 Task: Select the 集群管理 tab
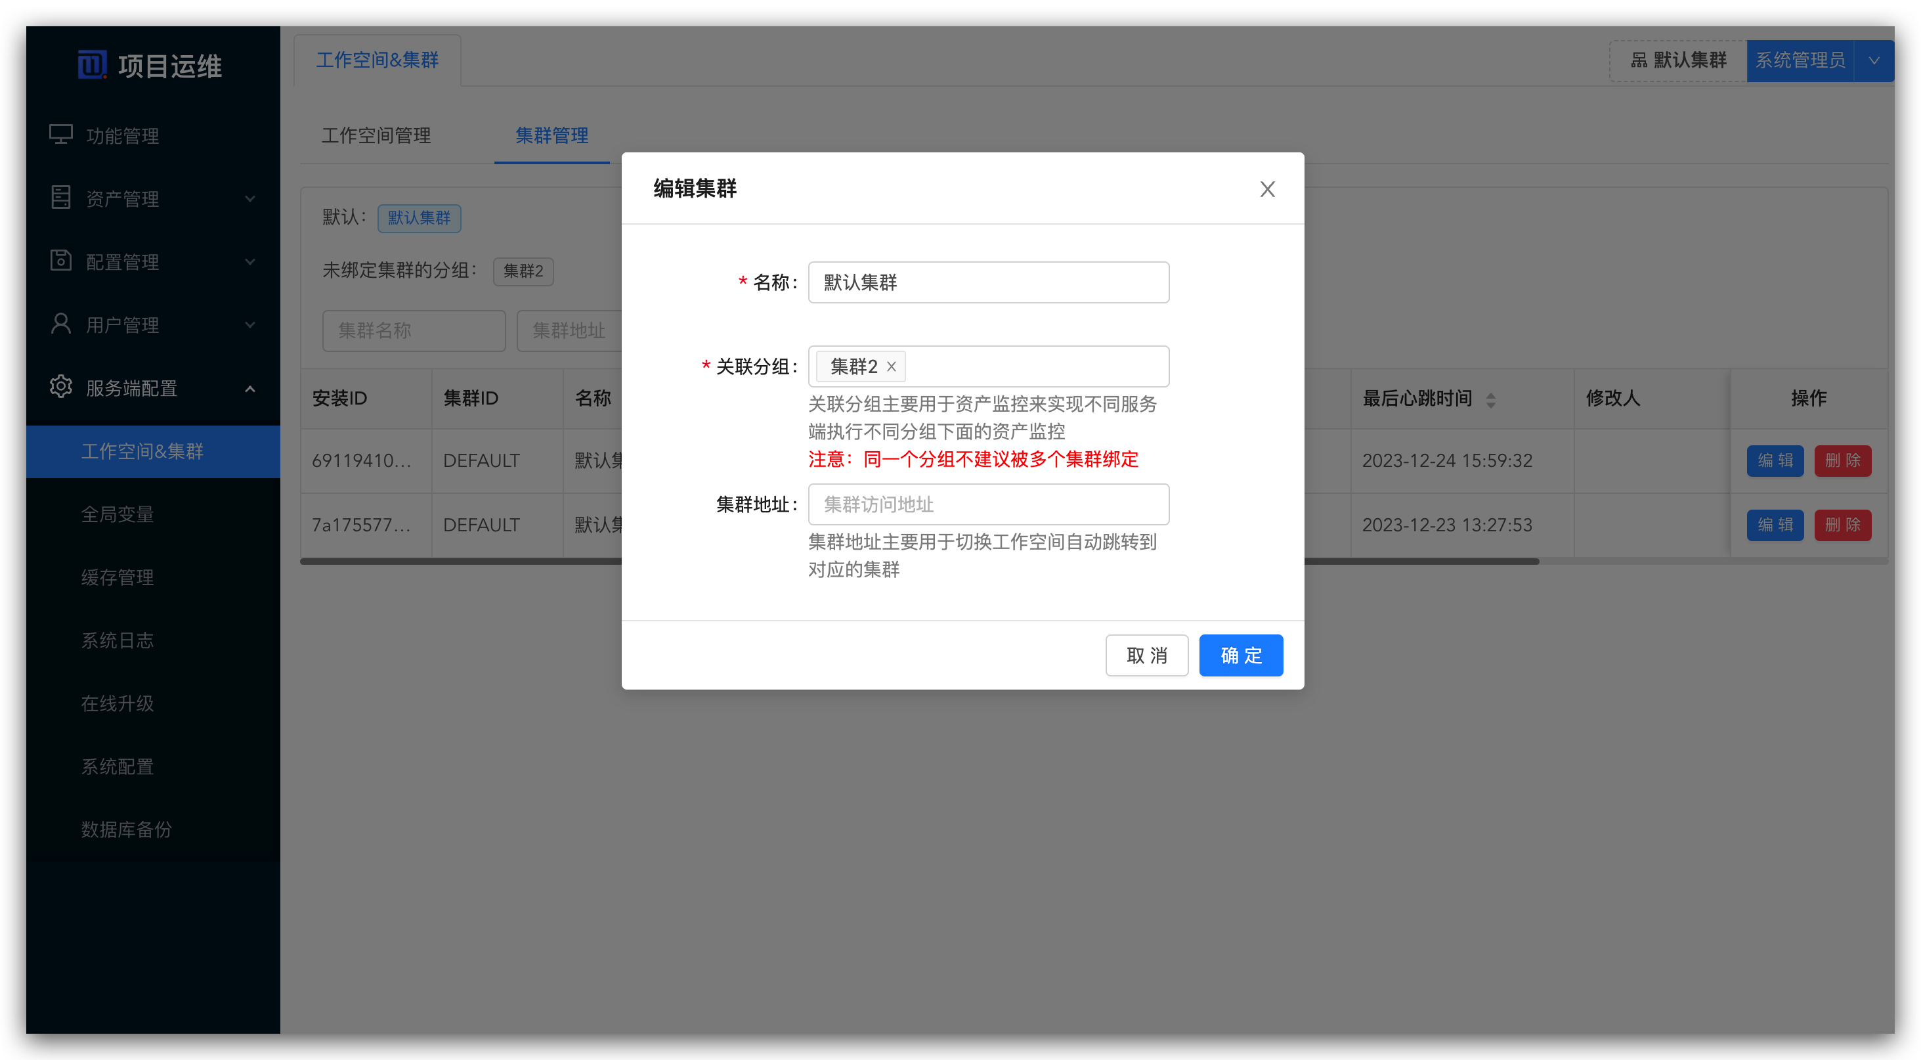pos(552,137)
